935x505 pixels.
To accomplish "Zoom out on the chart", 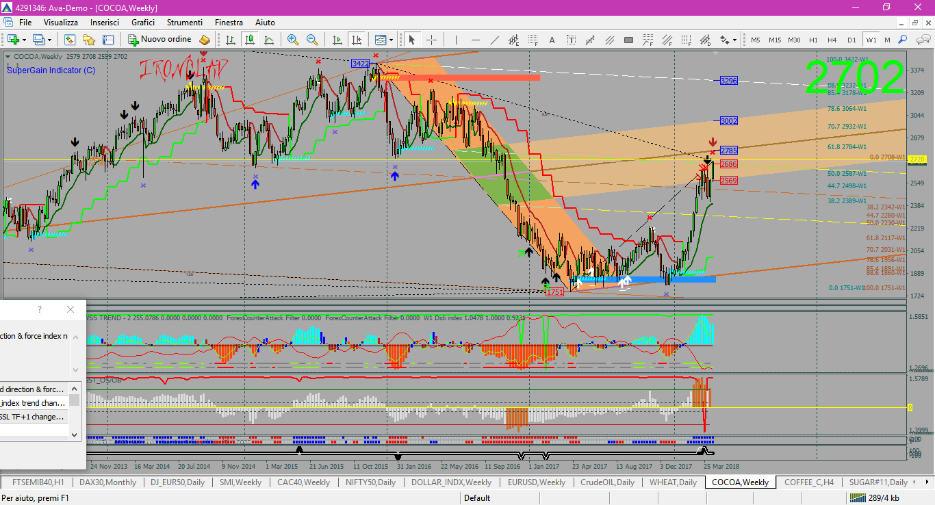I will 312,40.
